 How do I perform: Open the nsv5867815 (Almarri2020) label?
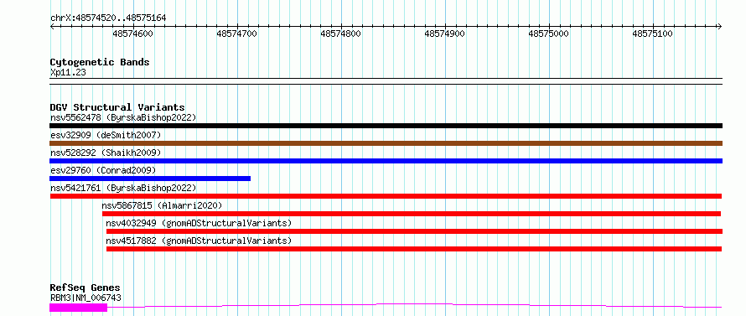(162, 205)
